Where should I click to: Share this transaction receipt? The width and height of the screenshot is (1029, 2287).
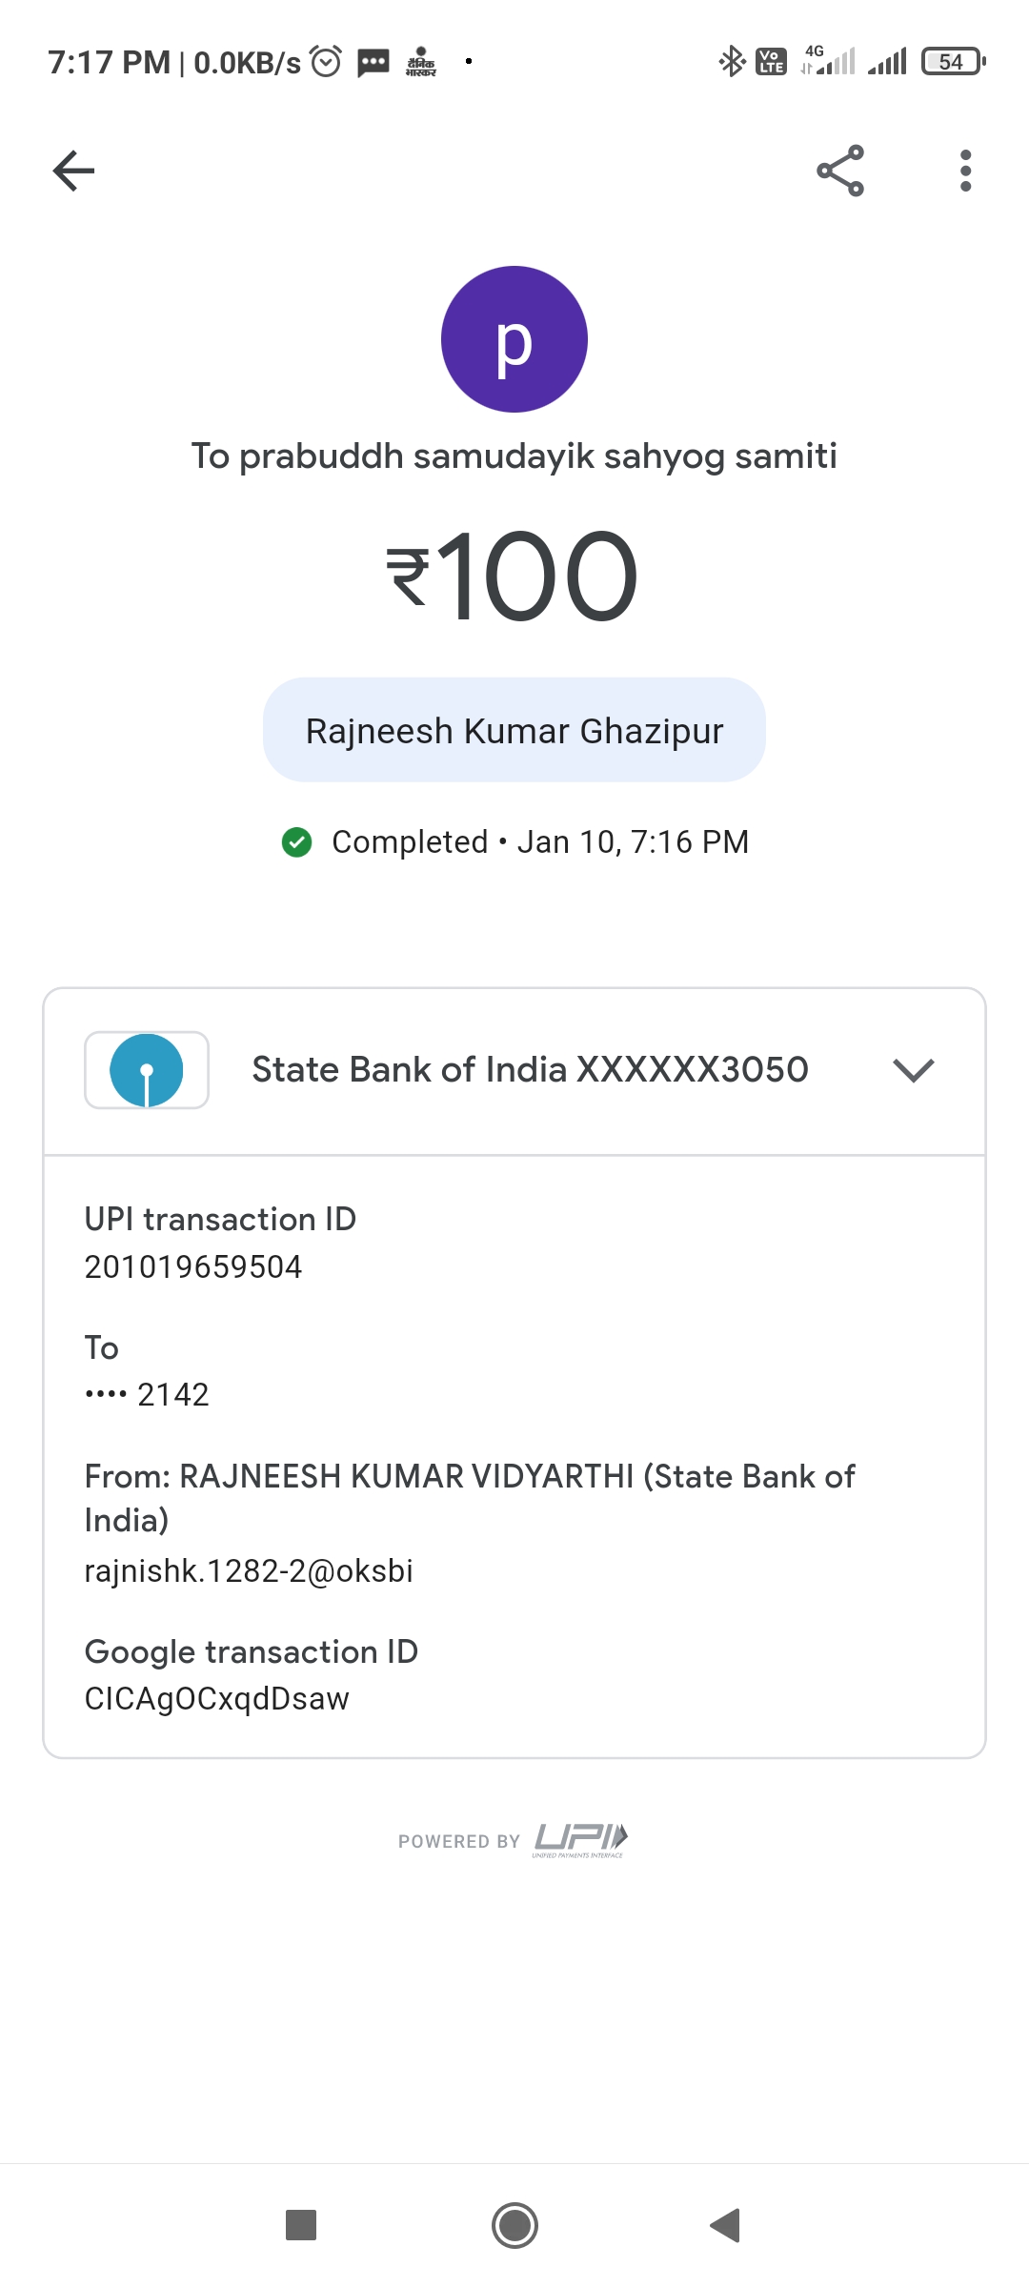coord(840,172)
